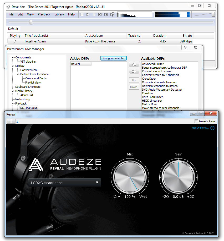Open the LCDXC Headphone model dropdown

[65, 183]
